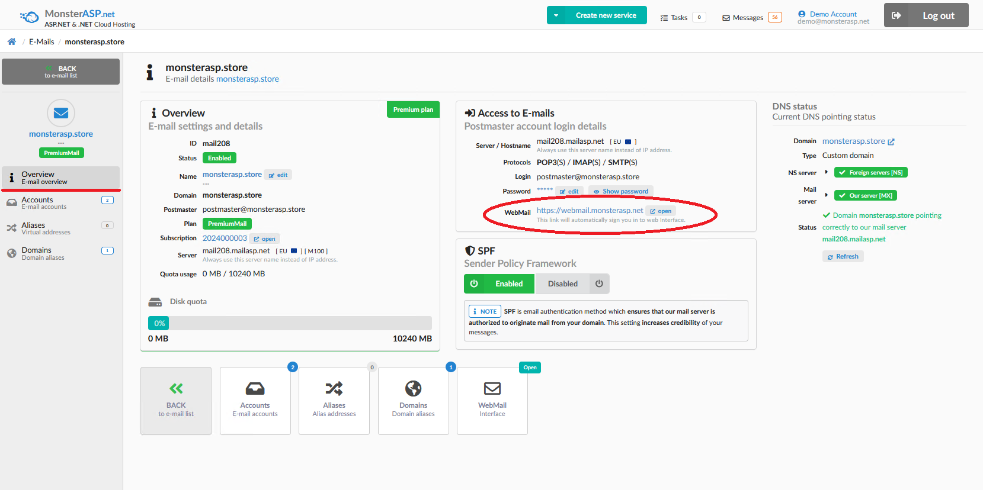Click the Aliases count badge 0 in sidebar
Viewport: 983px width, 490px height.
(107, 225)
